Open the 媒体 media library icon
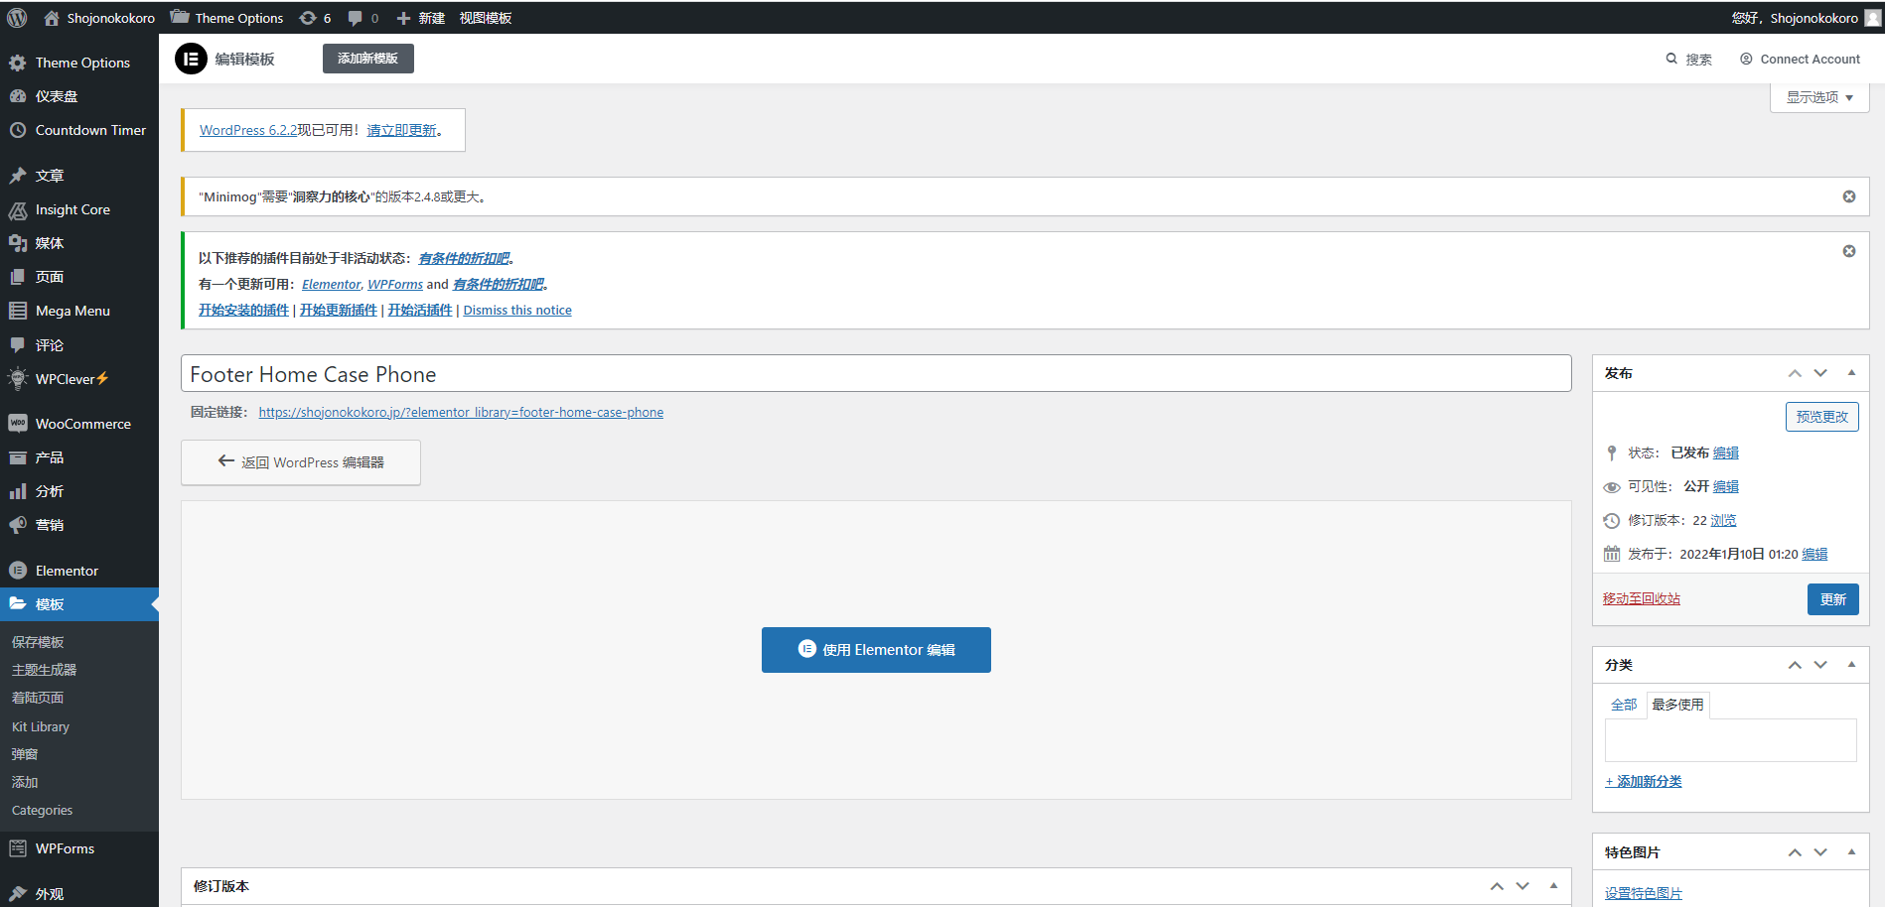This screenshot has width=1885, height=907. tap(17, 242)
